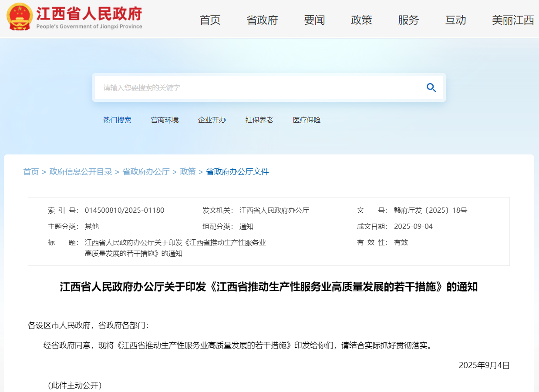
Task: Select 服务 in the navigation bar
Action: (x=408, y=20)
